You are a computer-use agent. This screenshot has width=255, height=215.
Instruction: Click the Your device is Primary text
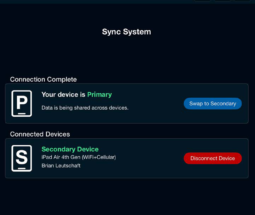point(77,95)
